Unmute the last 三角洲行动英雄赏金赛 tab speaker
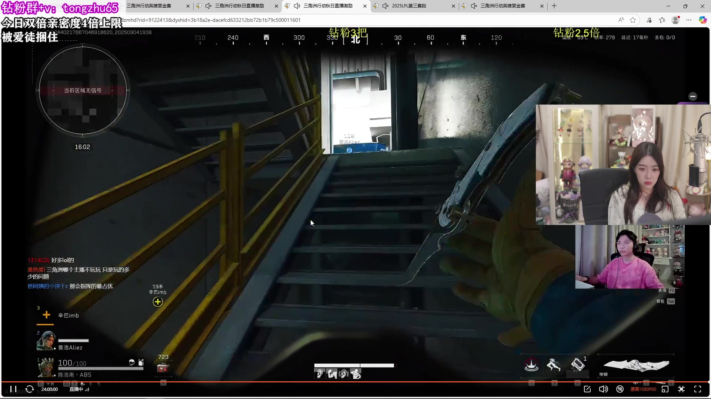 click(x=474, y=6)
